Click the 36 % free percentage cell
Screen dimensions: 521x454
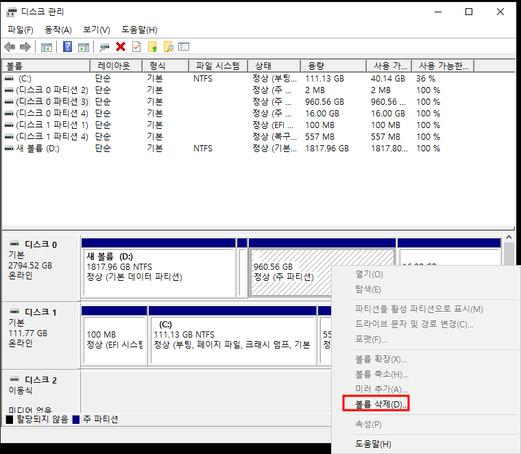tap(426, 79)
